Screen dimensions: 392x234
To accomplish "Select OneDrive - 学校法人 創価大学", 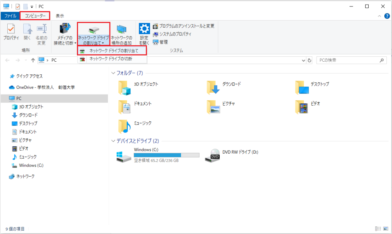I will pos(42,87).
